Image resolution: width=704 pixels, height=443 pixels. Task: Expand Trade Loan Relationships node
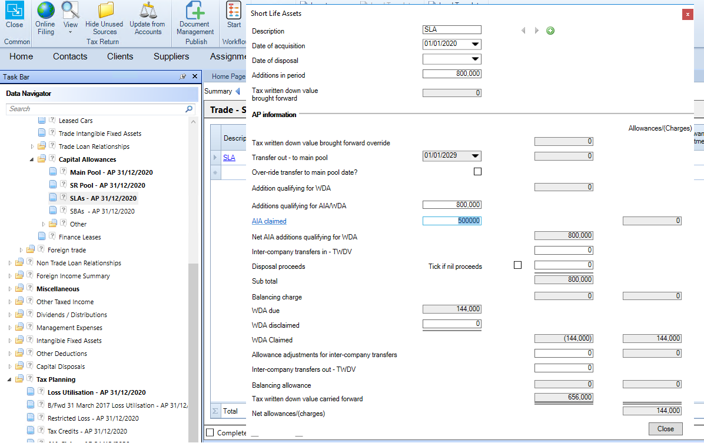tap(32, 146)
